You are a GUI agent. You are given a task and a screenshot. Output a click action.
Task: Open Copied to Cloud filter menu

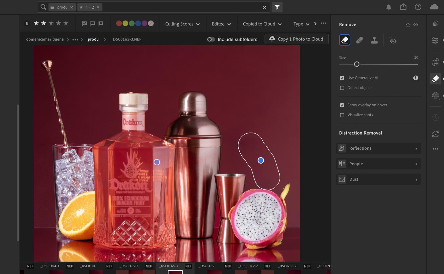click(262, 24)
